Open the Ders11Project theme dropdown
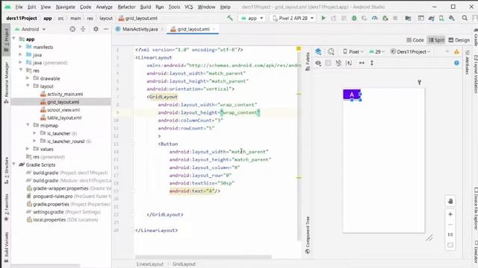 [x=410, y=51]
